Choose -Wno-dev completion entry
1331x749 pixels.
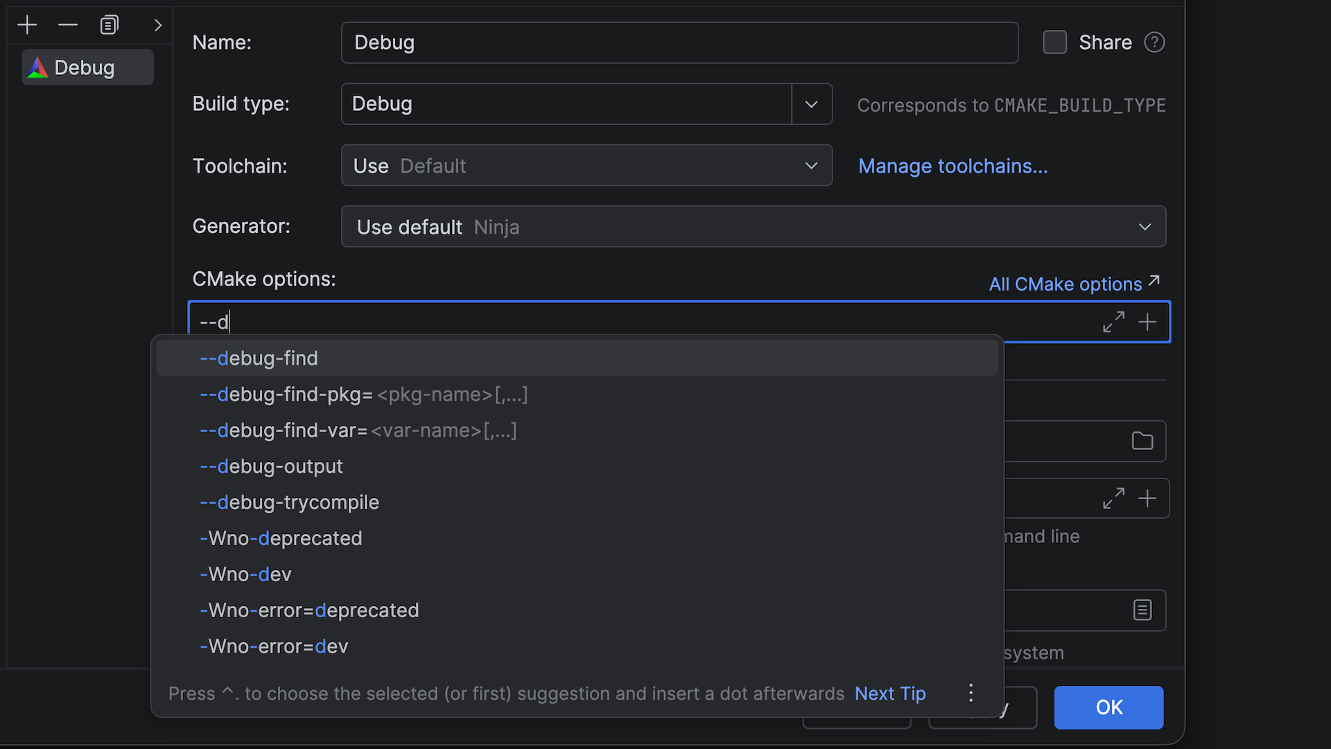245,574
